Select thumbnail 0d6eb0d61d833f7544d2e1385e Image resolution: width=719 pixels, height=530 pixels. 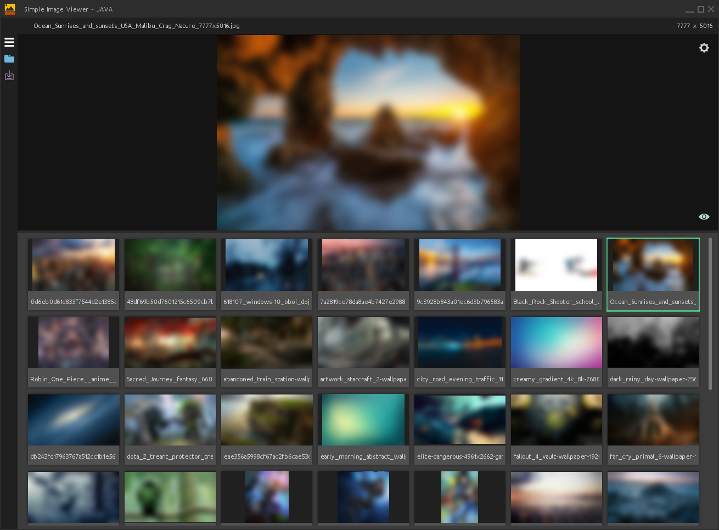74,275
